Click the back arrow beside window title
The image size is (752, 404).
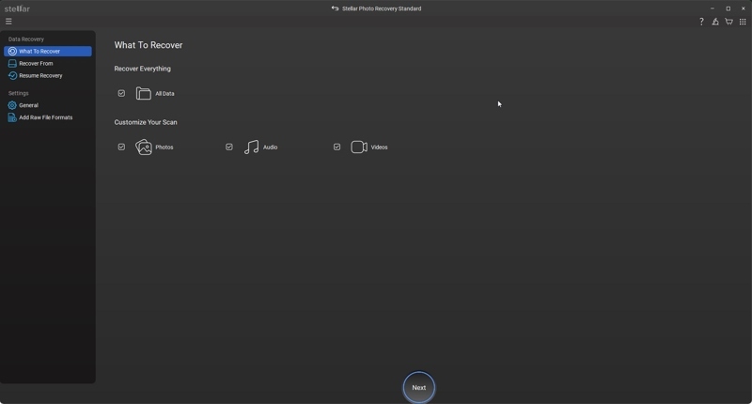[335, 8]
